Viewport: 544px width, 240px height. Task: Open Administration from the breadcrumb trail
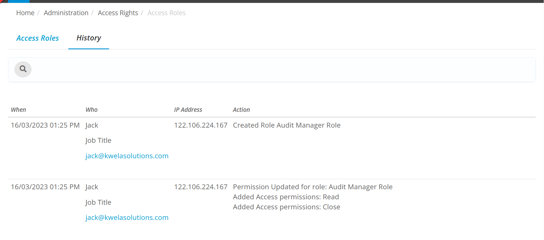pos(66,13)
